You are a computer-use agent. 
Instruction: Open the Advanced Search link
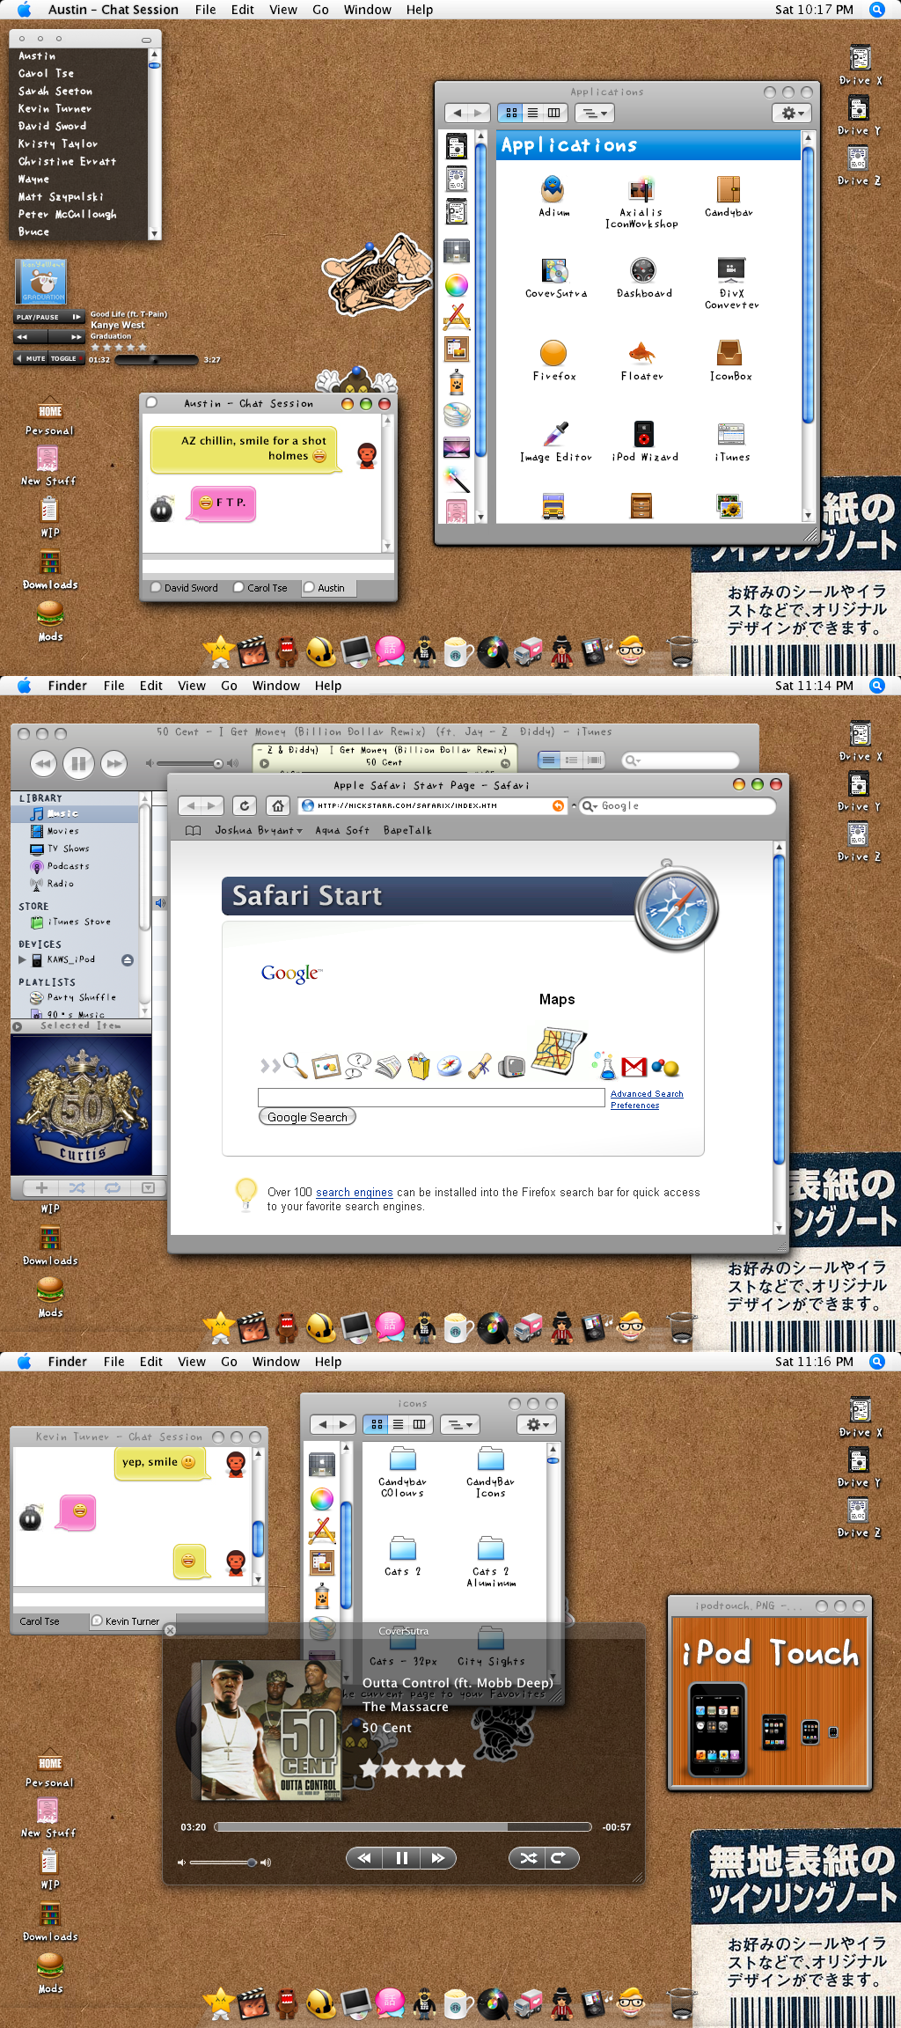(647, 1094)
